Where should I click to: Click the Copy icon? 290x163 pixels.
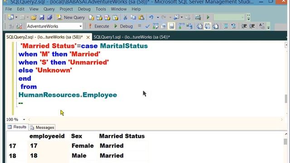point(133,17)
